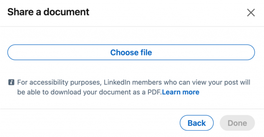The height and width of the screenshot is (137, 264).
Task: Tap the small 'i' information badge
Action: coord(11,83)
